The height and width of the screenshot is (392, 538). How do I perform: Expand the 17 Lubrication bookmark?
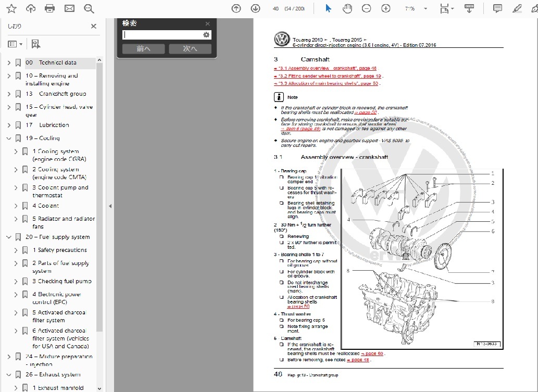coord(9,125)
